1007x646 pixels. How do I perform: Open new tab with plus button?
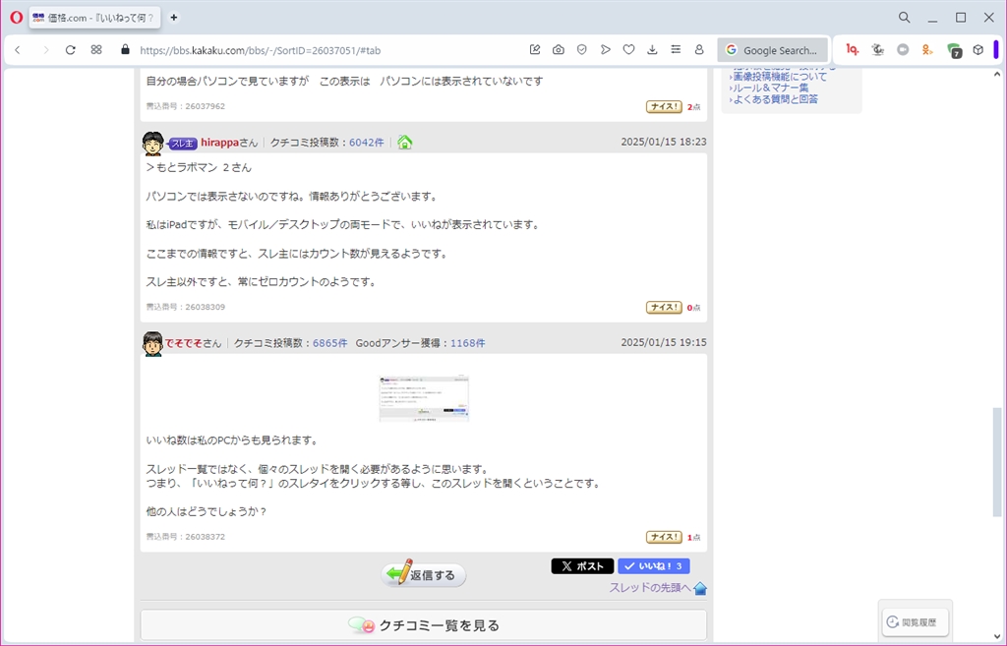click(x=173, y=18)
